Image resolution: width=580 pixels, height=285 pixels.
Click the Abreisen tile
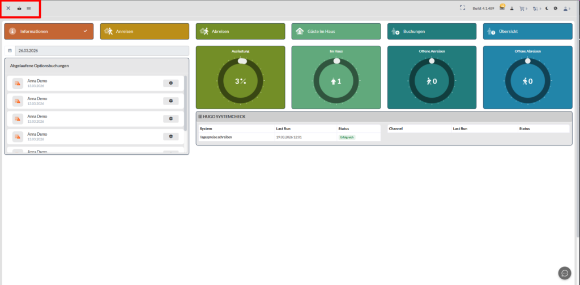coord(240,32)
